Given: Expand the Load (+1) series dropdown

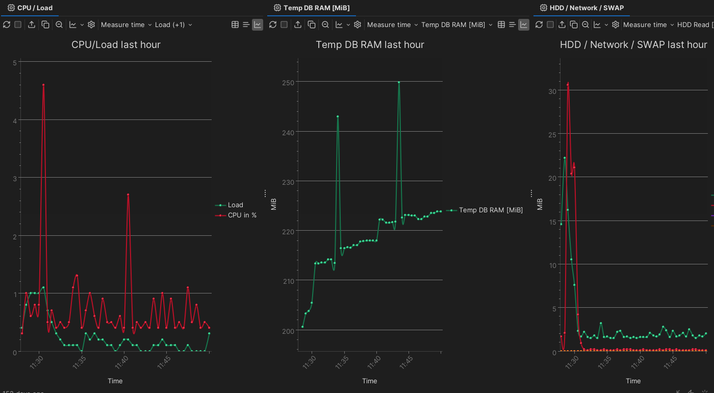Looking at the screenshot, I should pyautogui.click(x=173, y=24).
